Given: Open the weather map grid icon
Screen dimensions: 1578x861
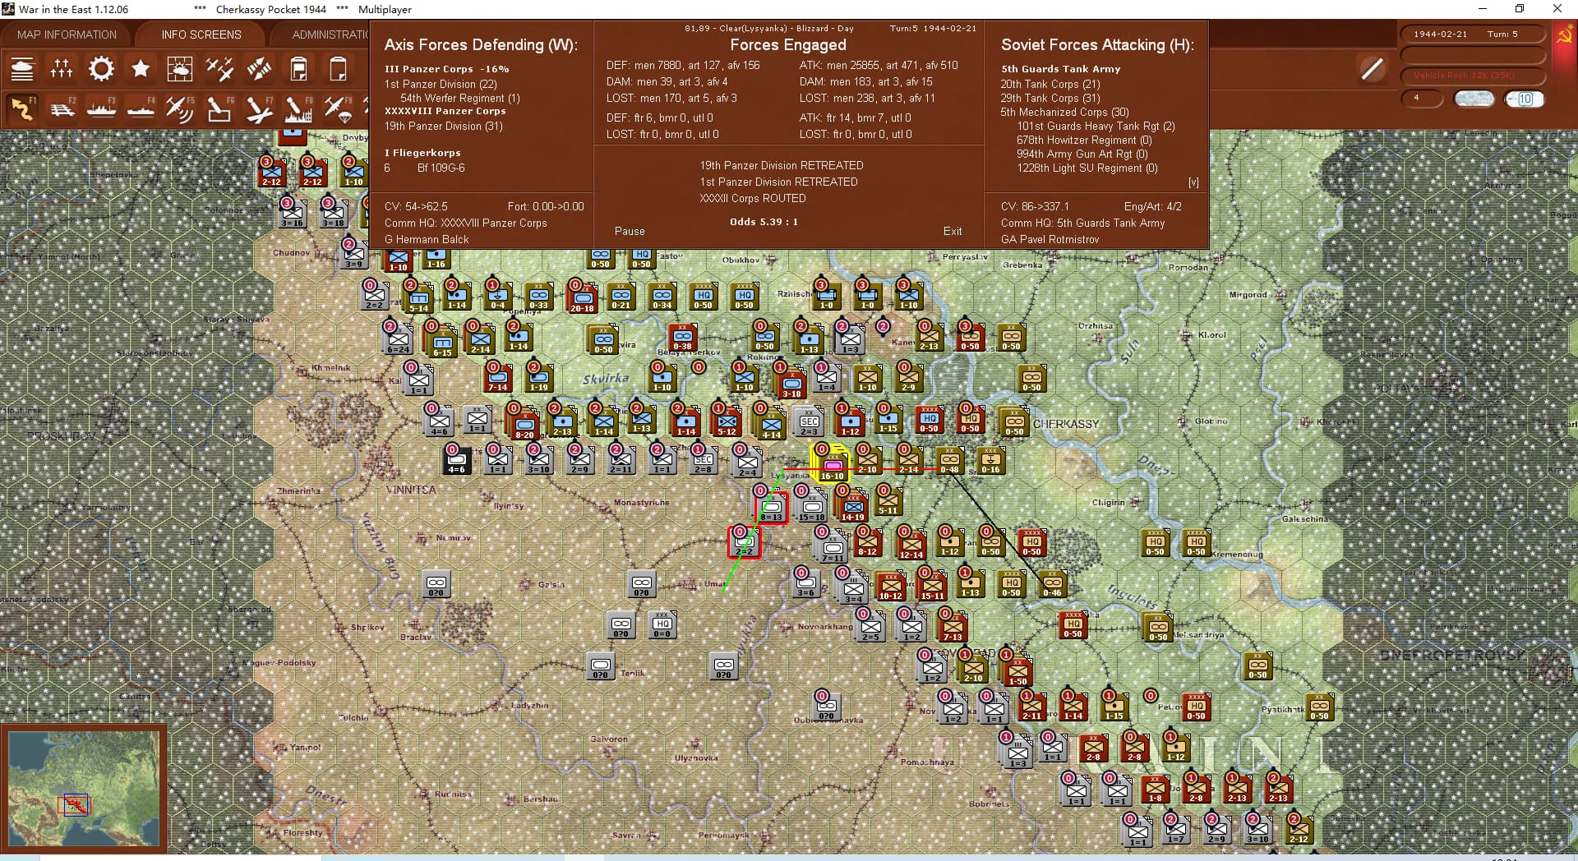Looking at the screenshot, I should 180,69.
